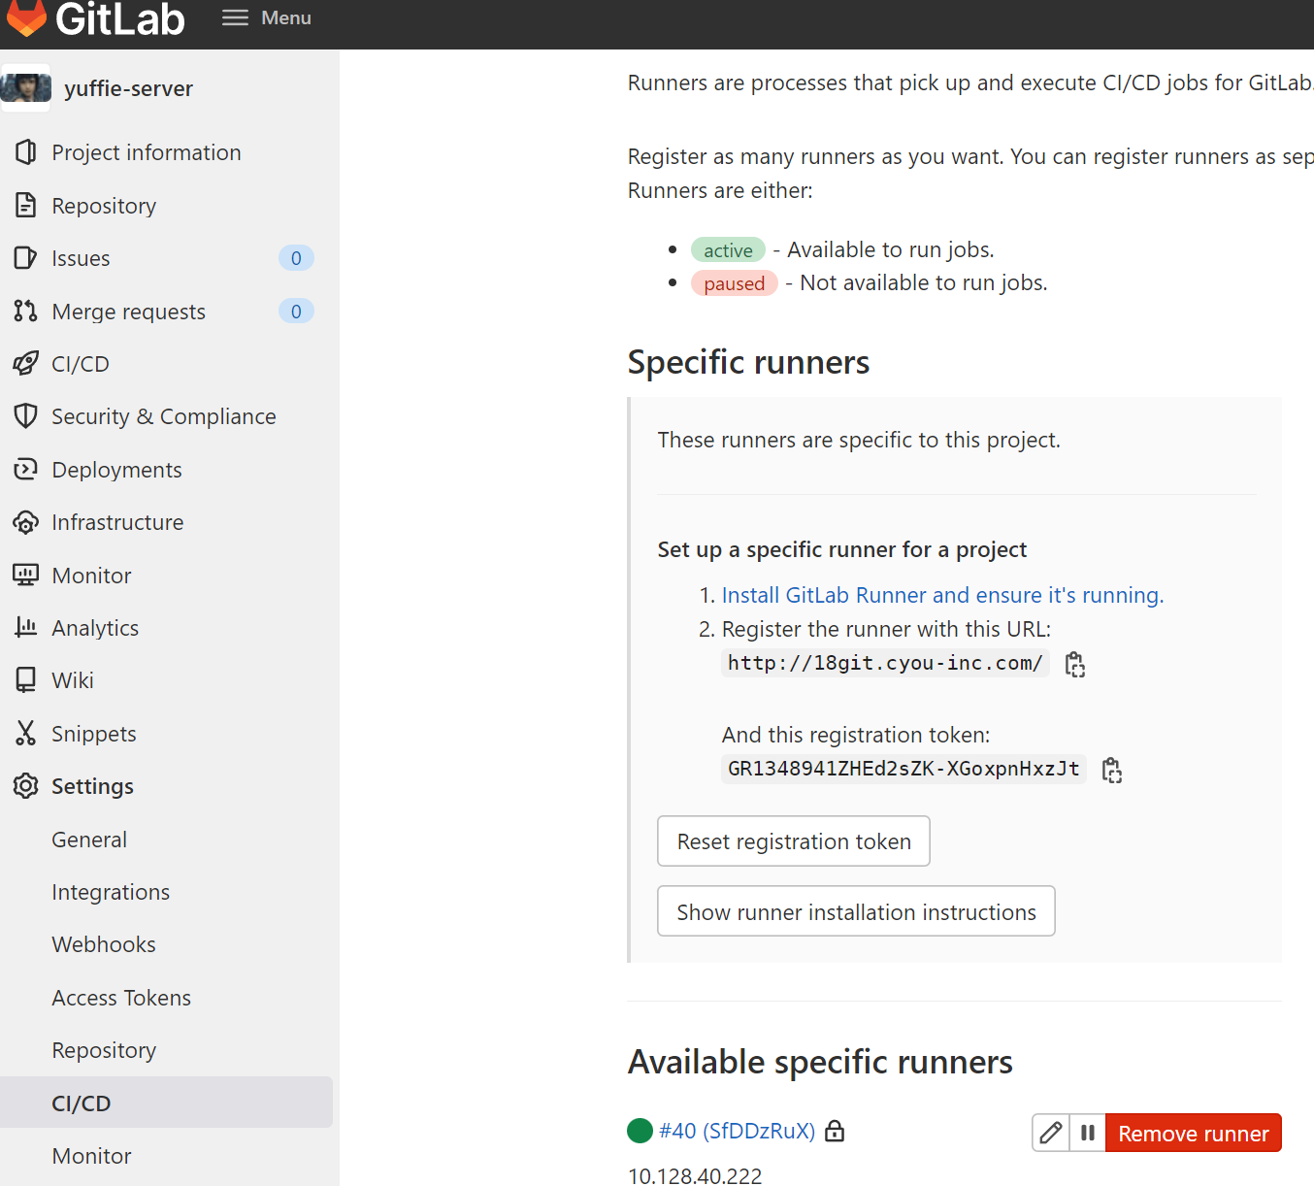Click Show runner installation instructions button
Screen dimensions: 1314x1186
click(x=856, y=912)
